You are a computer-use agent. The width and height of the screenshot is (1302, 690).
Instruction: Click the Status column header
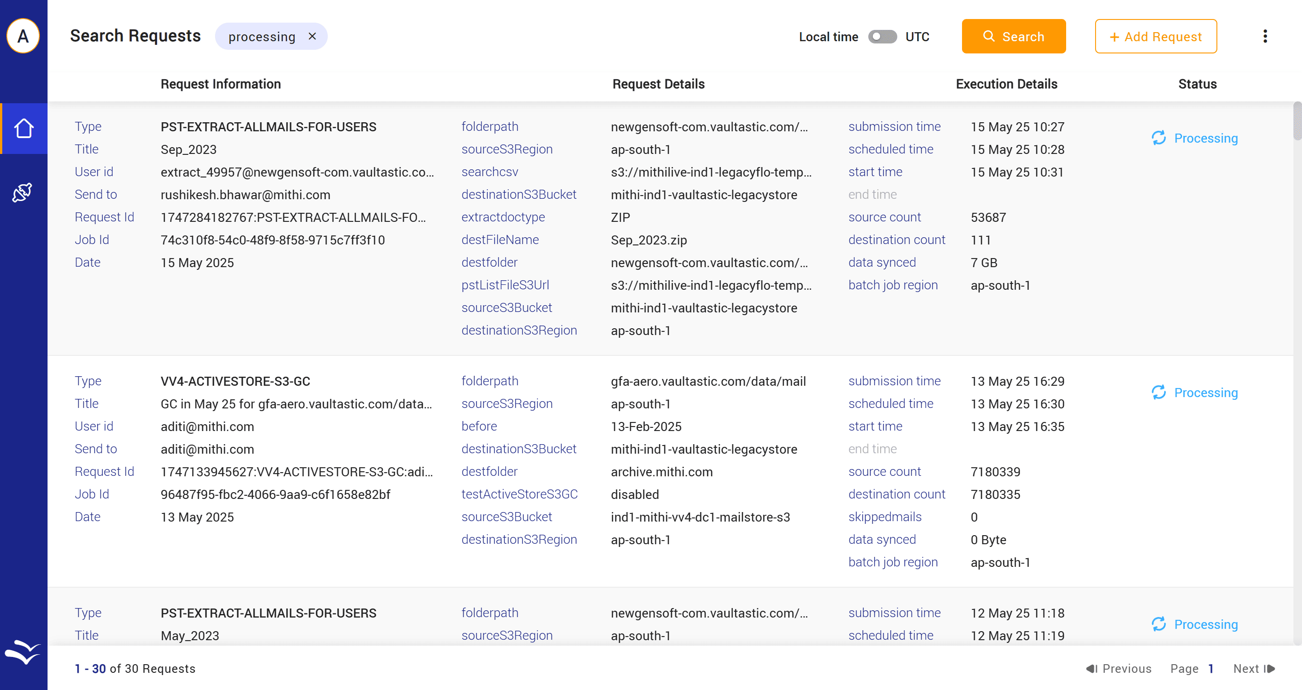(1197, 84)
